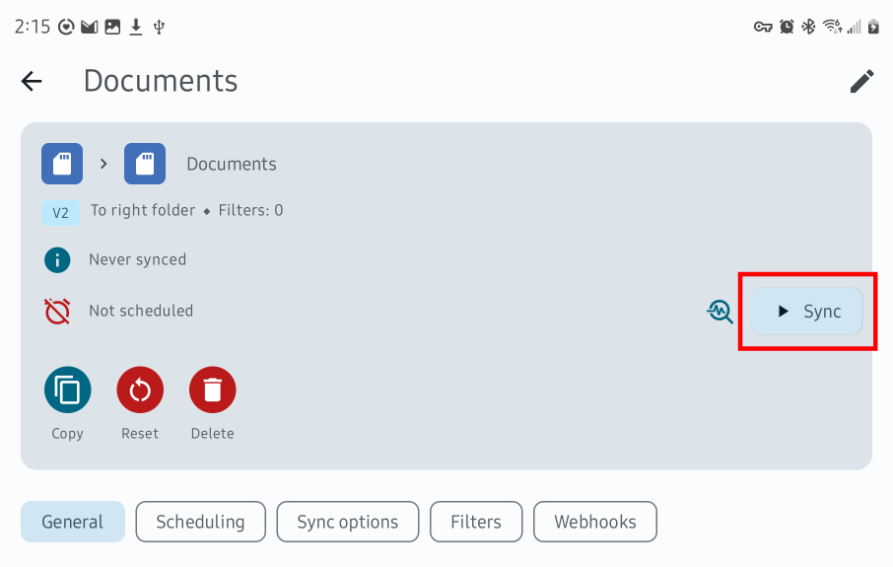Viewport: 893px width, 567px height.
Task: Select the General tab
Action: 73,522
